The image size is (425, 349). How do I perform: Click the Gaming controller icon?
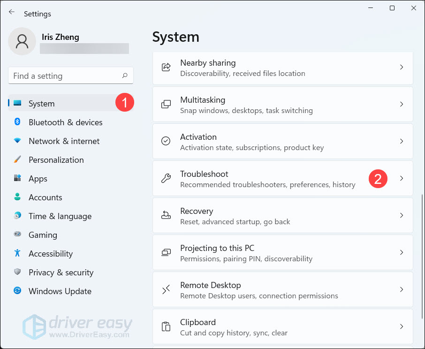pyautogui.click(x=18, y=235)
